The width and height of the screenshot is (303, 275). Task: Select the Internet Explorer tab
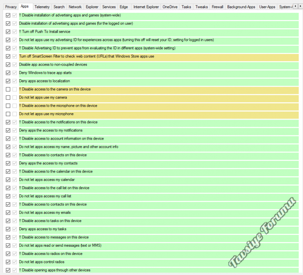point(146,7)
